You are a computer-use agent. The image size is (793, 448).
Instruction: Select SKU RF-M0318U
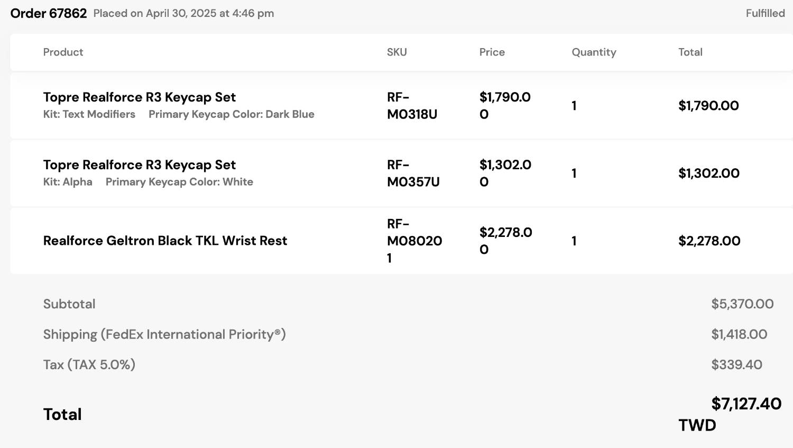[412, 106]
